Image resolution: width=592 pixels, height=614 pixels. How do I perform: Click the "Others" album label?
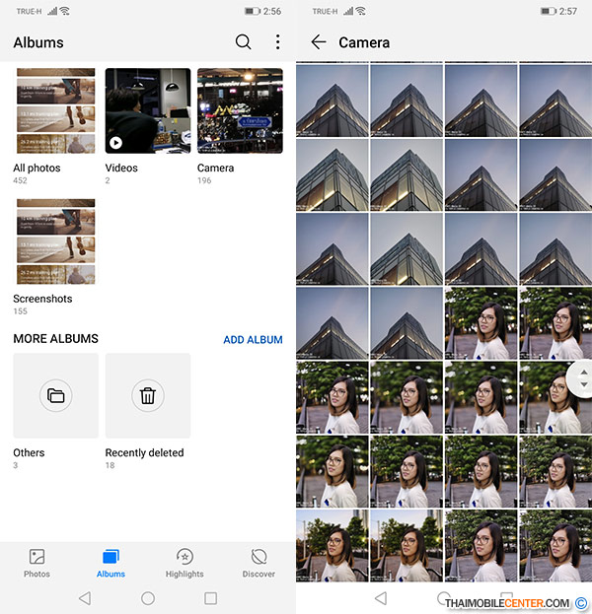point(29,452)
